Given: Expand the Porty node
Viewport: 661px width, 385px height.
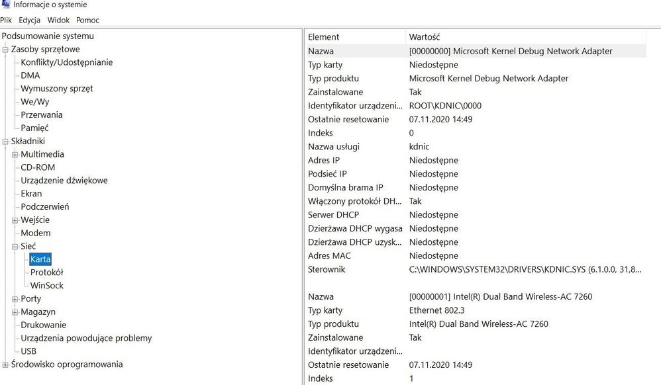Looking at the screenshot, I should [x=15, y=299].
